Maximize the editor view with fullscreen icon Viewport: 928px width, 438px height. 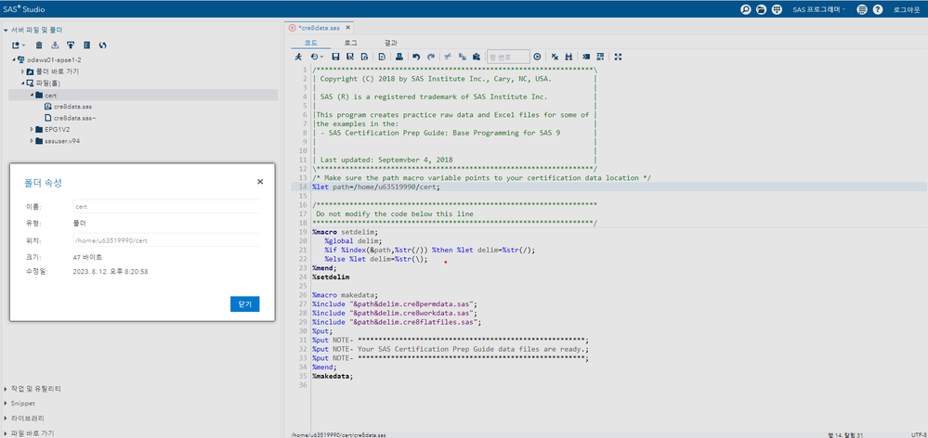(x=618, y=57)
